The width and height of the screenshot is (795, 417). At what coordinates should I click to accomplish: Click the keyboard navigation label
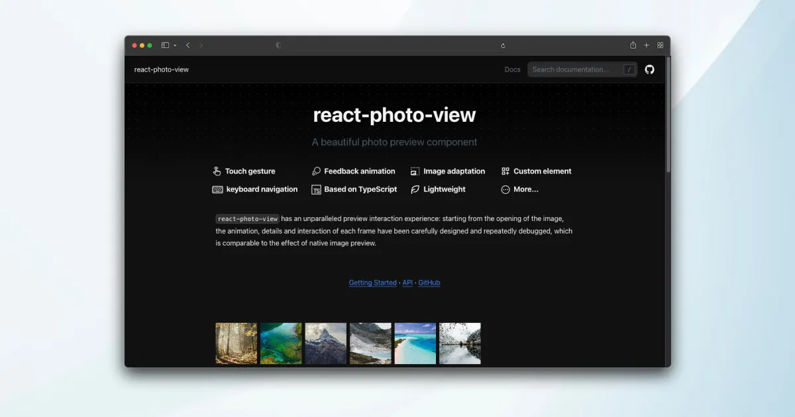pyautogui.click(x=262, y=189)
